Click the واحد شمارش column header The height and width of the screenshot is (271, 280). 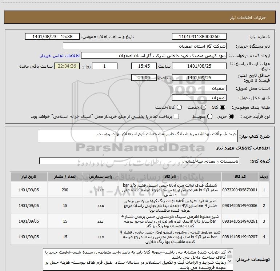[x=101, y=176]
